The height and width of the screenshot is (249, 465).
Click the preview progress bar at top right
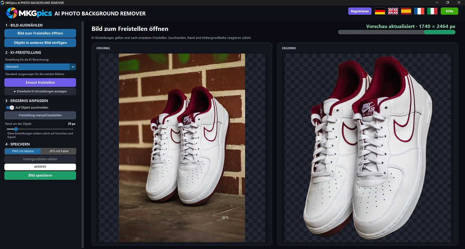(396, 32)
